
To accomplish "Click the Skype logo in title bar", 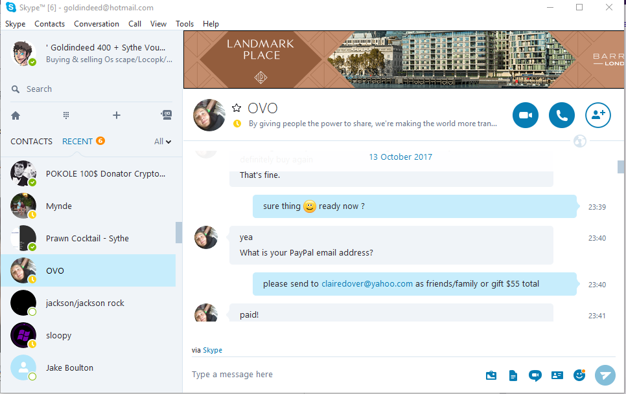I will pos(11,7).
